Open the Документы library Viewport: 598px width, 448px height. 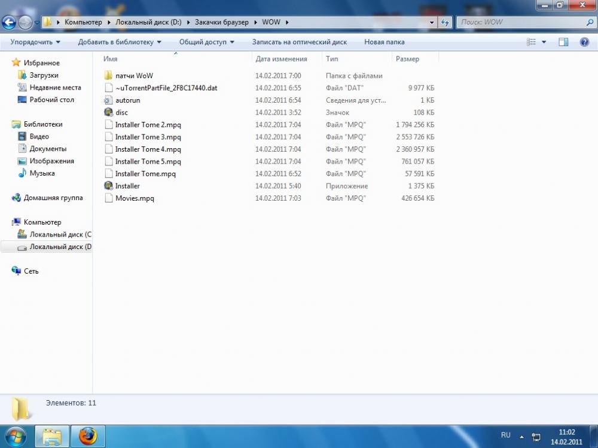click(48, 149)
